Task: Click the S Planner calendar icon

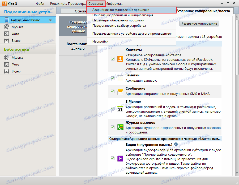Action: click(x=120, y=108)
